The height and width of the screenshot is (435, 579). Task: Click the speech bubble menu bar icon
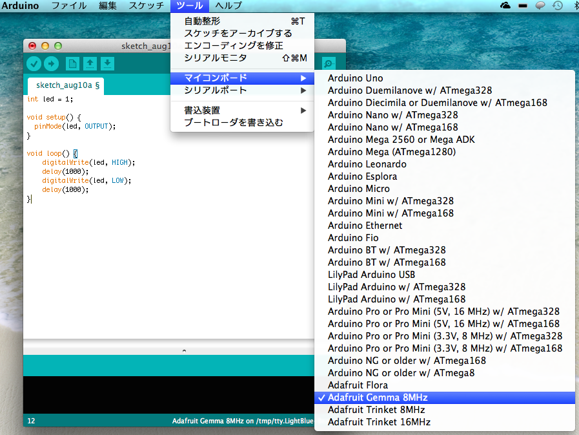(x=541, y=6)
